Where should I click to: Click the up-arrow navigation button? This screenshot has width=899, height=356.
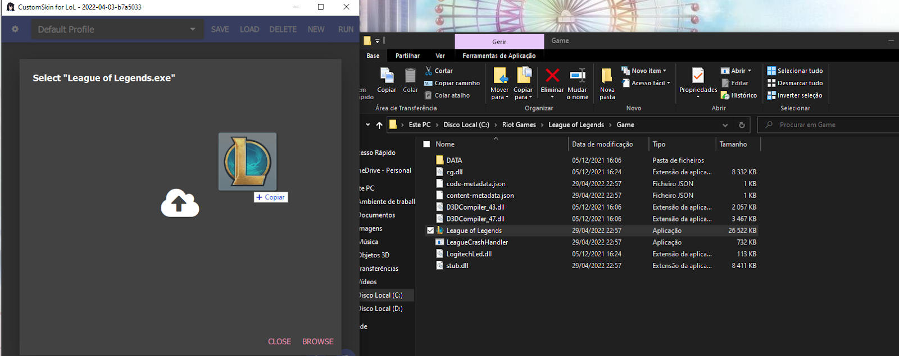coord(379,125)
